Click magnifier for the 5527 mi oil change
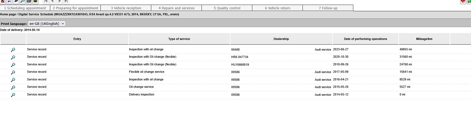The height and width of the screenshot is (128, 471). tap(13, 88)
